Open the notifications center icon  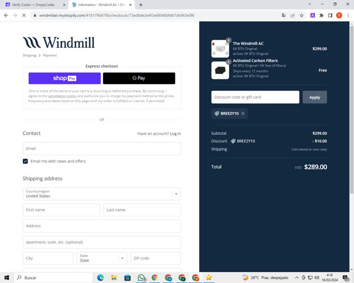[346, 278]
